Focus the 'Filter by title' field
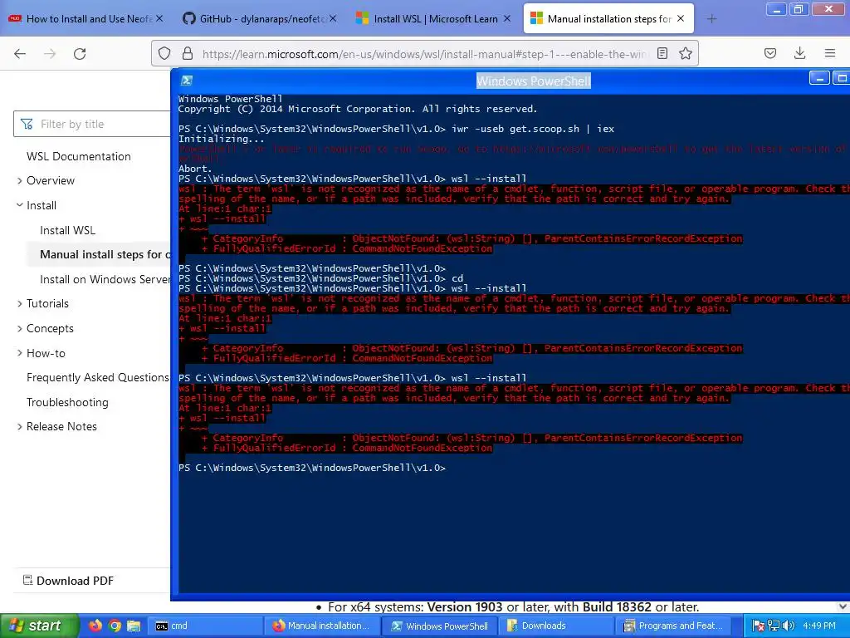 click(92, 125)
